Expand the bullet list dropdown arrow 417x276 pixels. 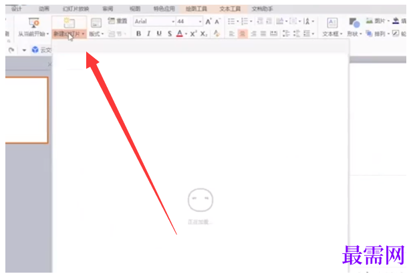point(237,21)
